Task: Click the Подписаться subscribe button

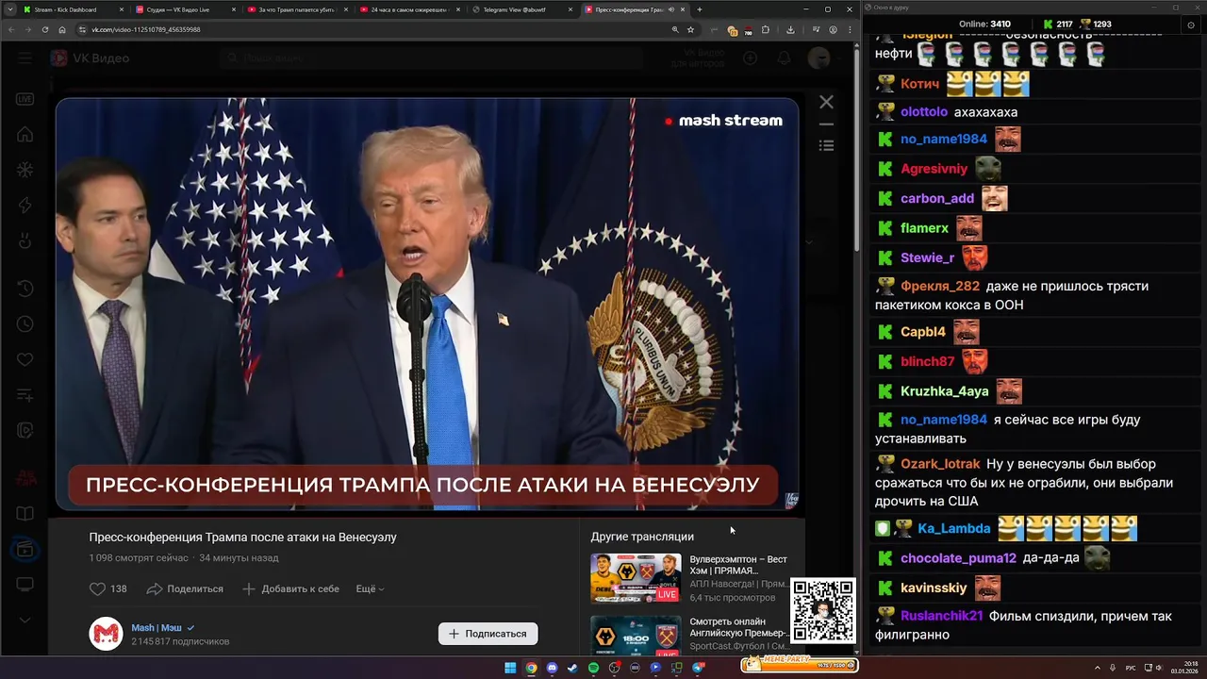Action: (488, 634)
